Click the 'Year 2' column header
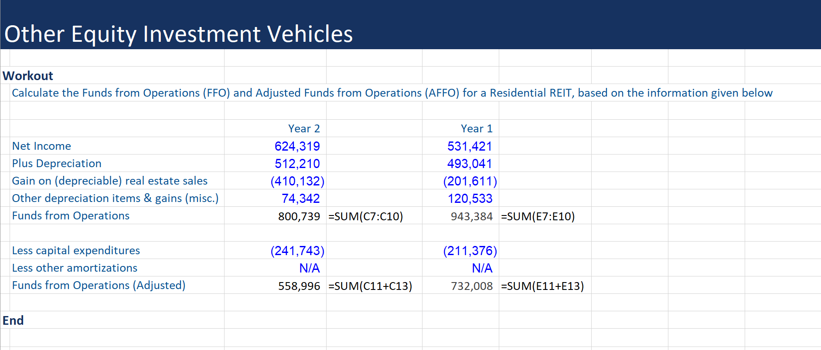821x350 pixels. tap(304, 128)
